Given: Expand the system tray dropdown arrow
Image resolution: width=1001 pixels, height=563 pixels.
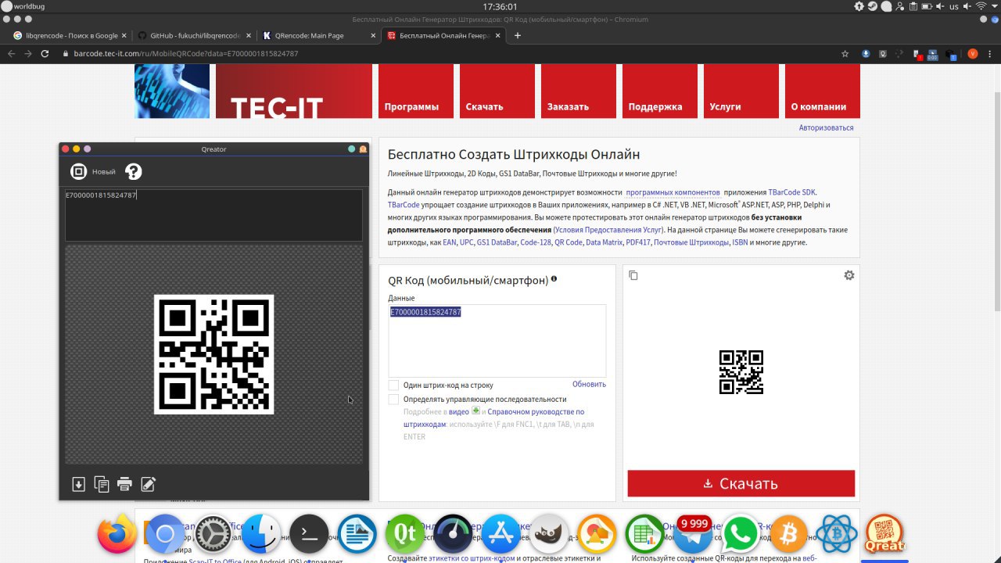Looking at the screenshot, I should (994, 6).
